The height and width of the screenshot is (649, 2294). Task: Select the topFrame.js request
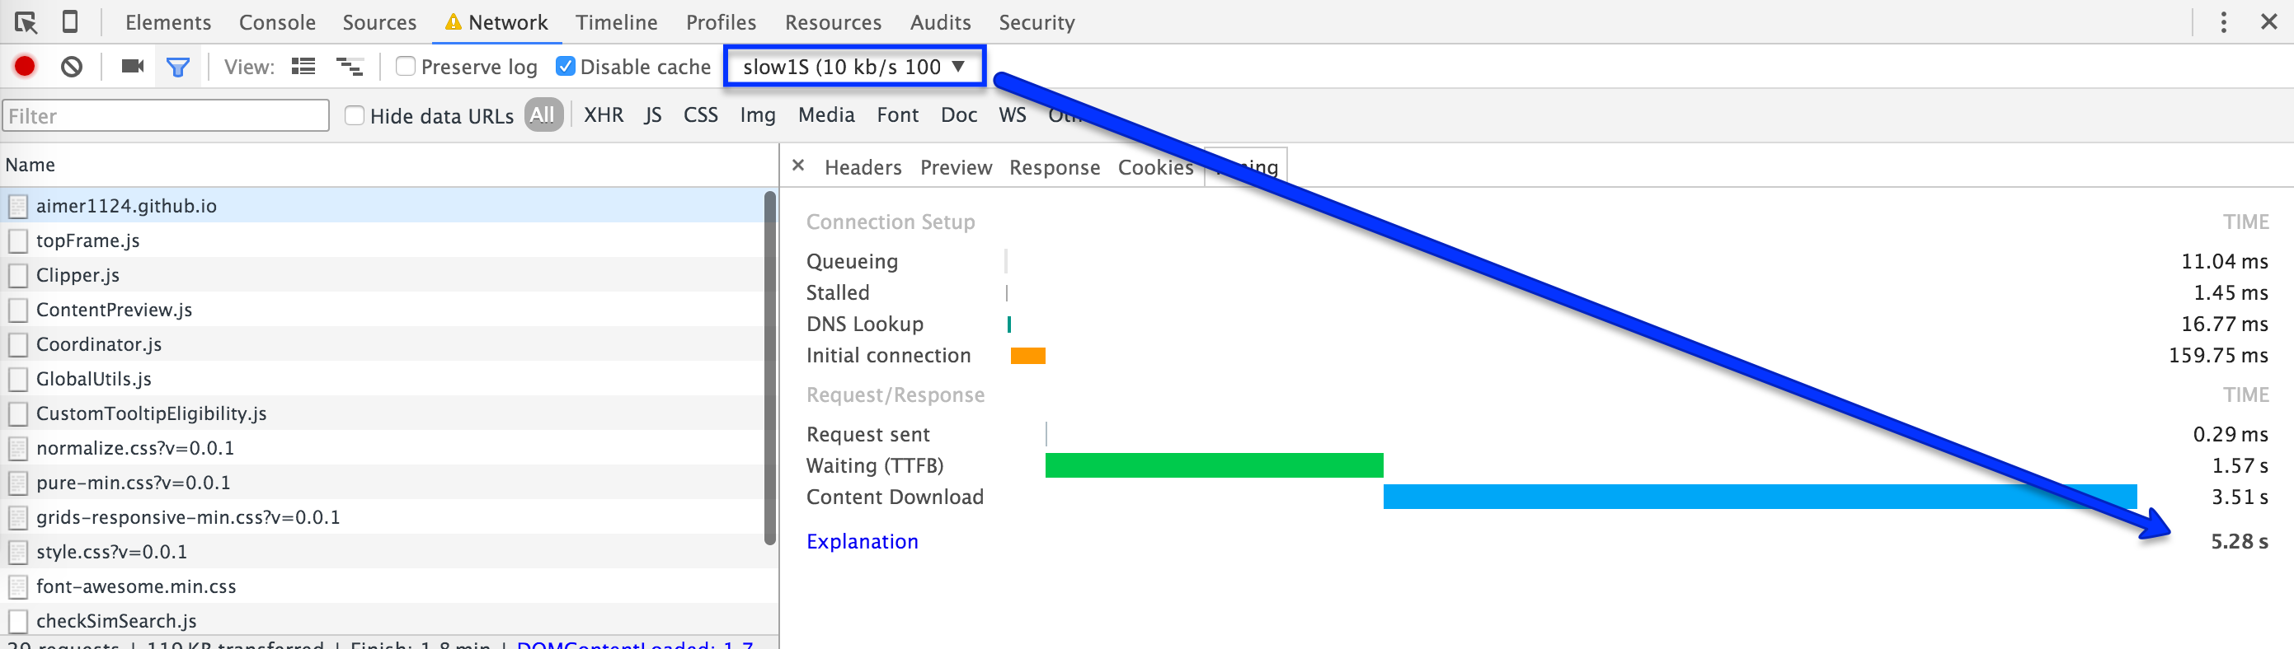point(87,241)
